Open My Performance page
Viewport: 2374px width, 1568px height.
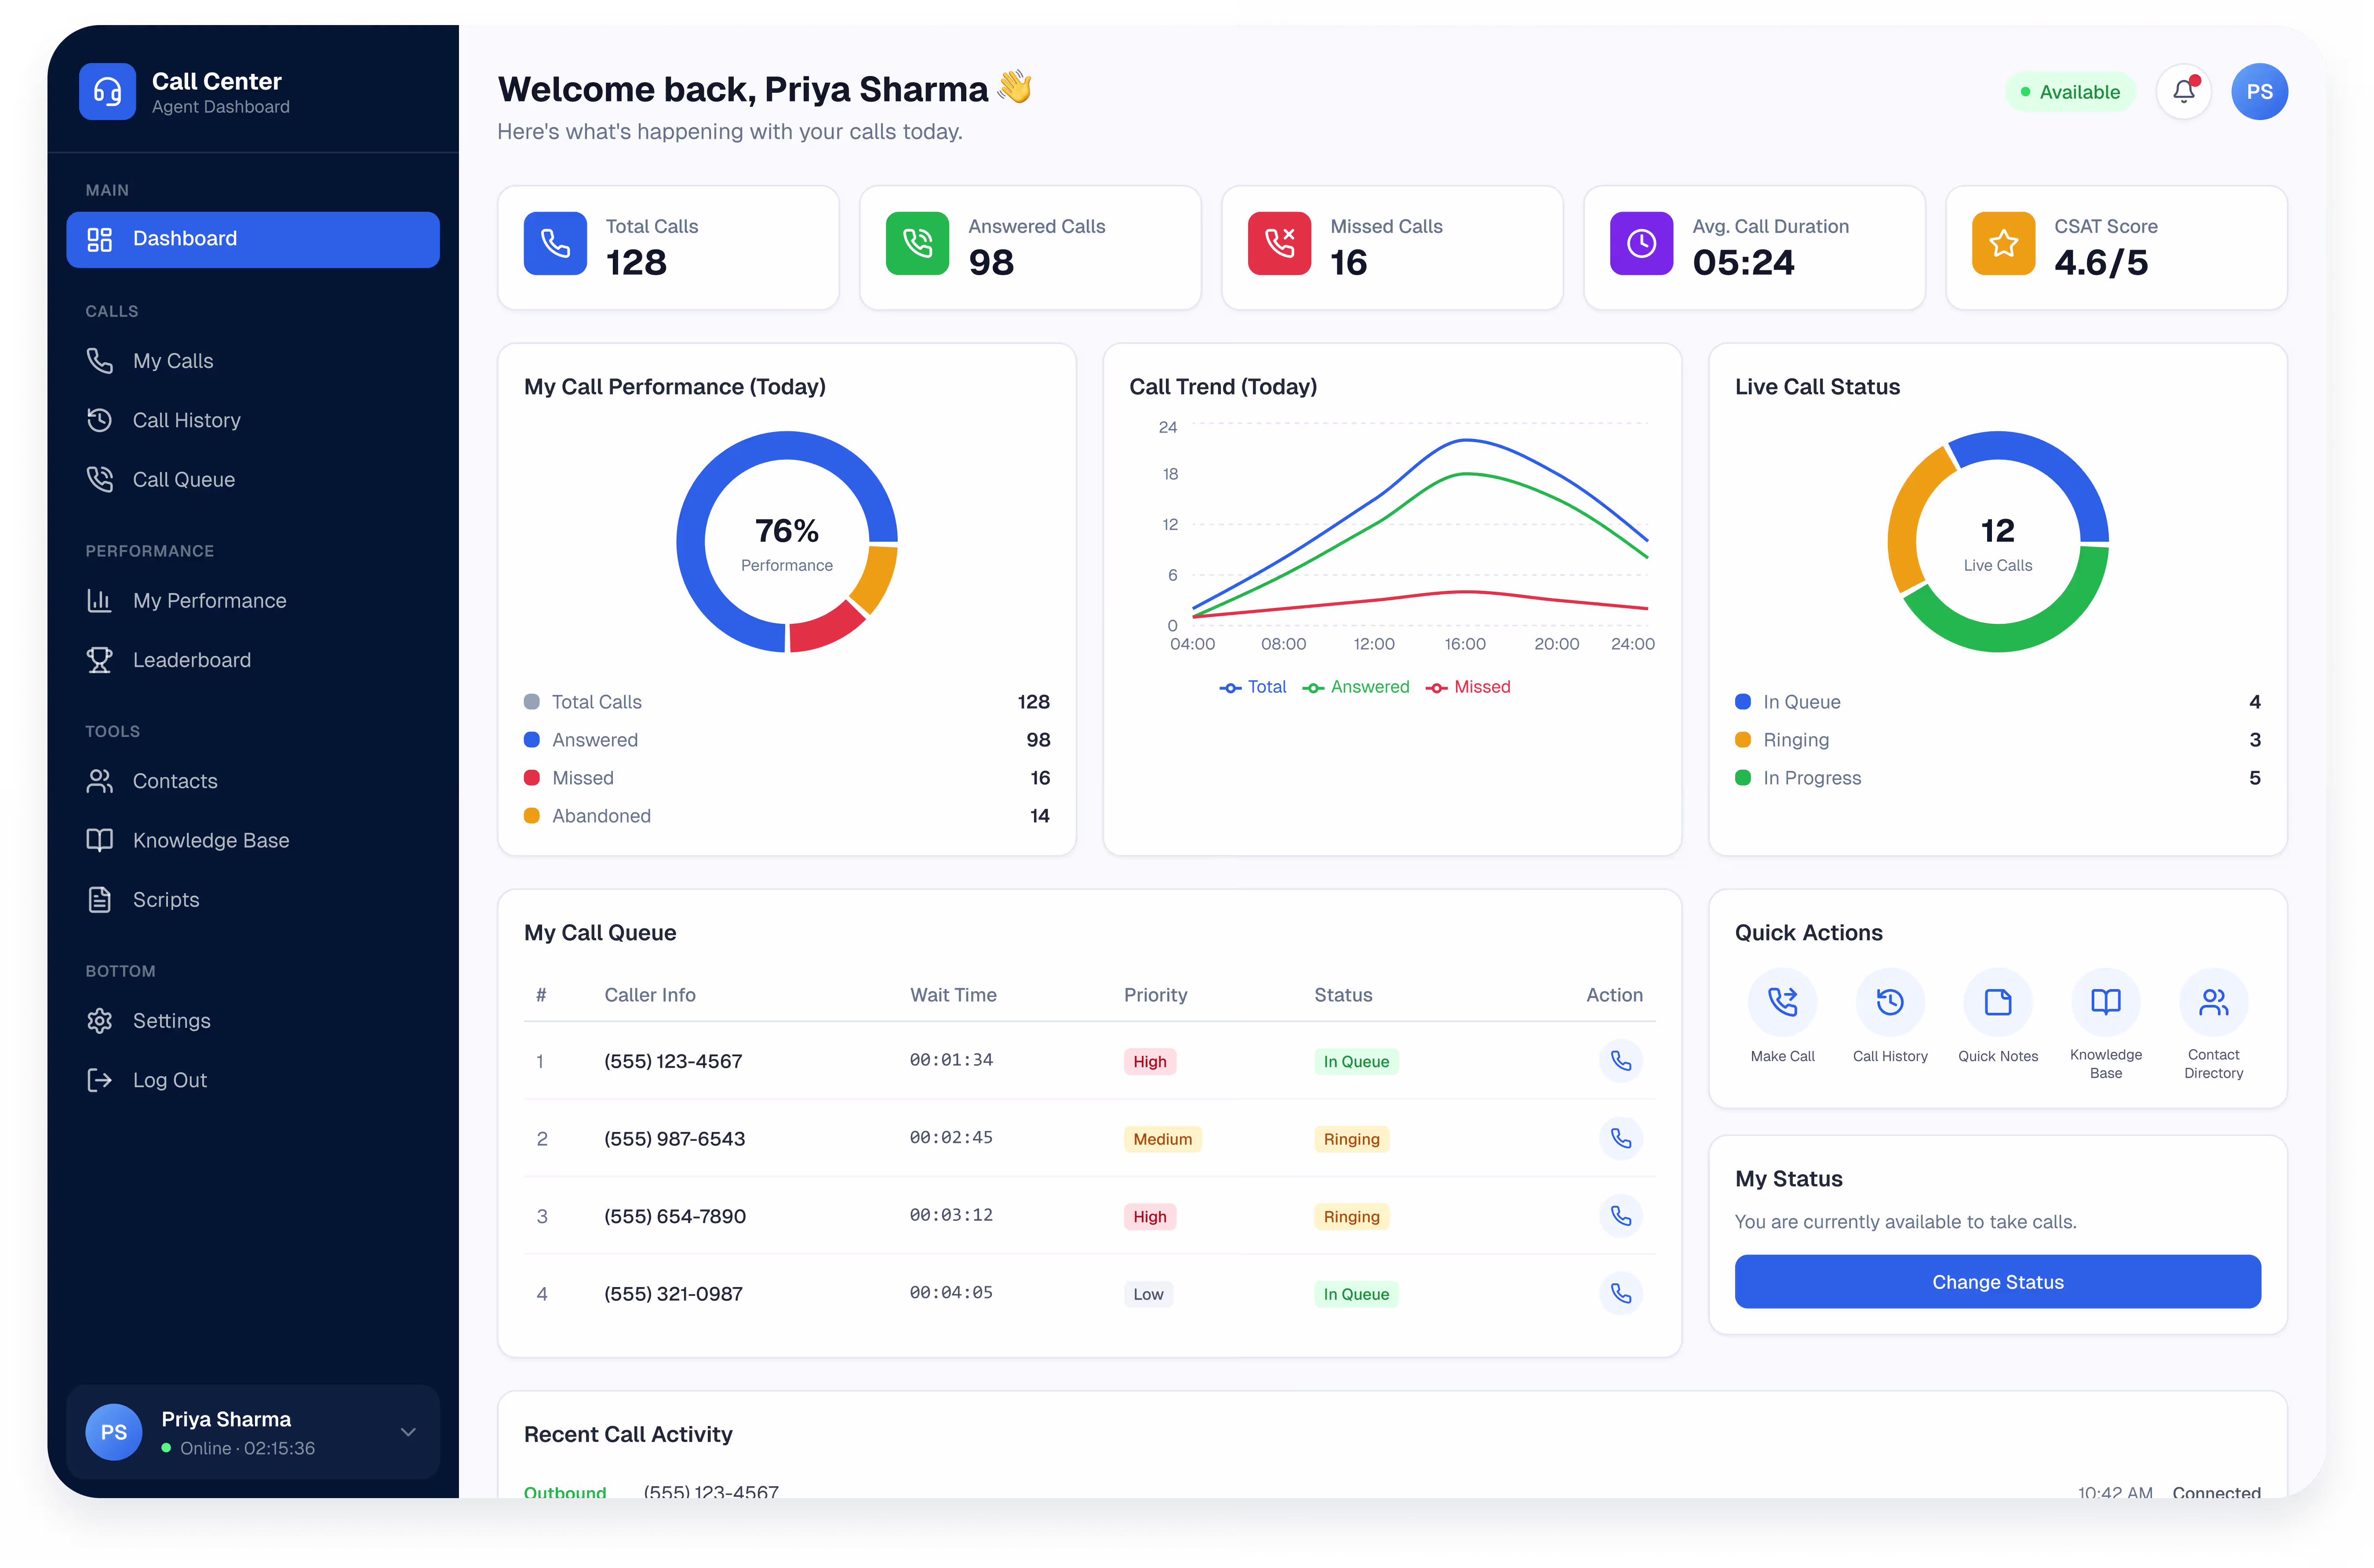coord(253,601)
